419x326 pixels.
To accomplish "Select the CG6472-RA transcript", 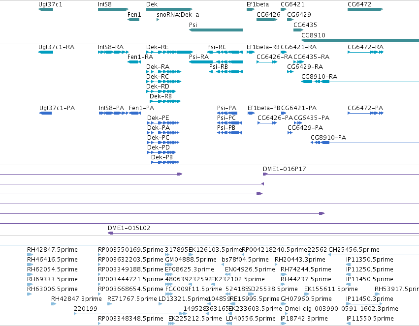I will 365,52.
